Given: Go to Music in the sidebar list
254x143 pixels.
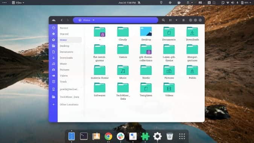Looking at the screenshot, I should [63, 64].
